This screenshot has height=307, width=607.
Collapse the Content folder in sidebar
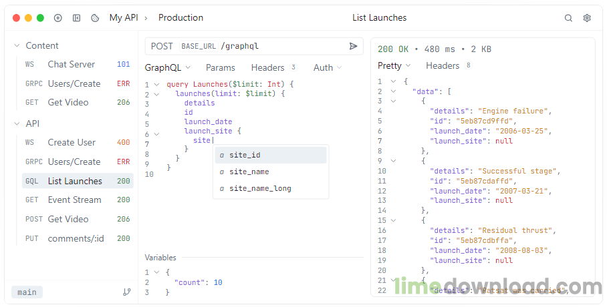17,46
